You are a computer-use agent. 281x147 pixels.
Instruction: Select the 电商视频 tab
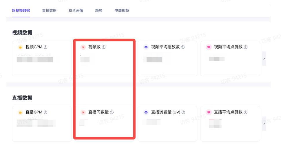122,10
